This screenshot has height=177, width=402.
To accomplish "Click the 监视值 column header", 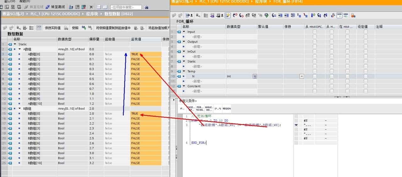I will [x=146, y=39].
